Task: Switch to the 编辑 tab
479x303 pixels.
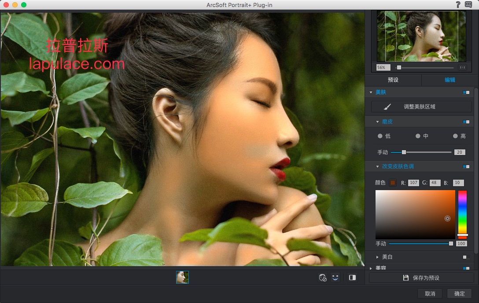Action: [x=450, y=80]
